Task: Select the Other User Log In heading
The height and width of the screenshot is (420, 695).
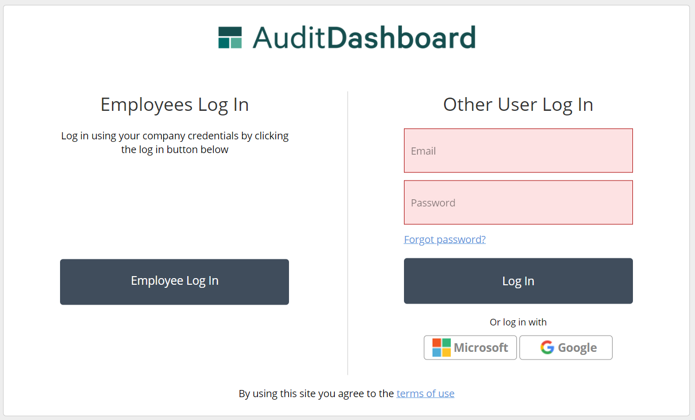Action: pos(518,104)
